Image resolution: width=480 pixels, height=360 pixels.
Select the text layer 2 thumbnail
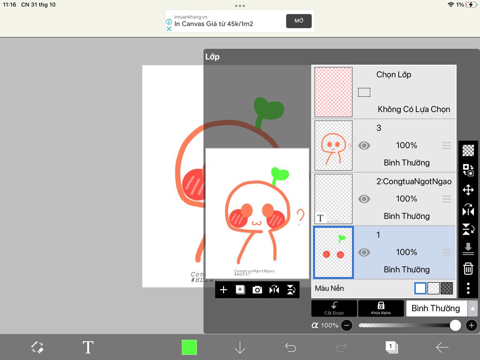pyautogui.click(x=333, y=199)
